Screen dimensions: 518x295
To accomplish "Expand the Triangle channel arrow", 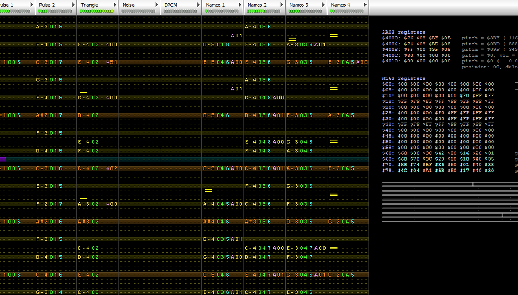I will (x=115, y=5).
